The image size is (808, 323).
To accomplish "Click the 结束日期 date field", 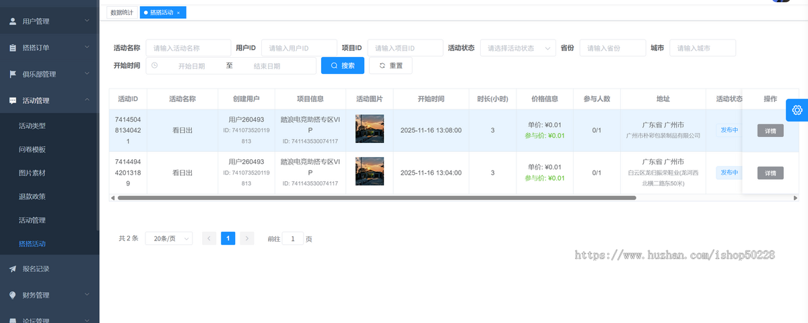I will click(x=267, y=66).
